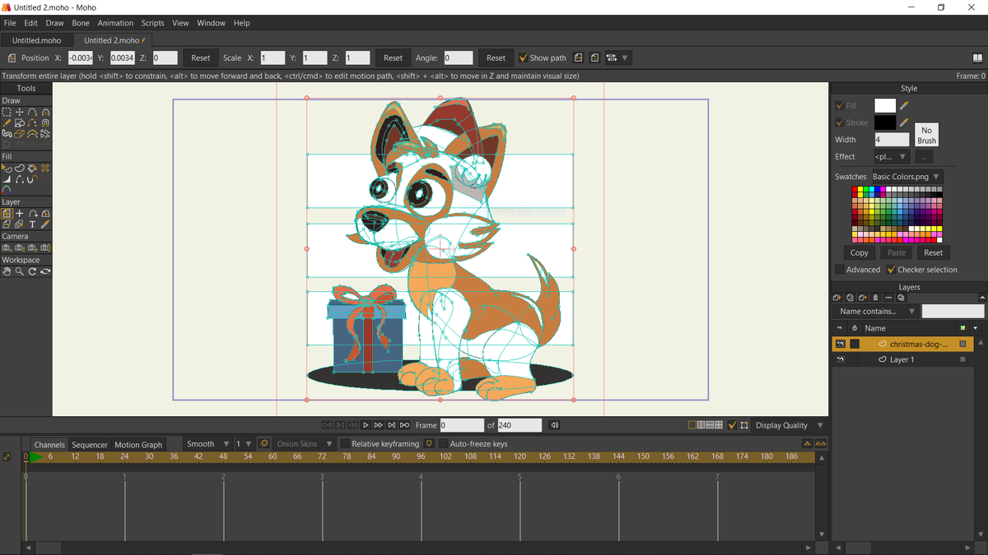Select the Transform Layer tool
Image resolution: width=988 pixels, height=555 pixels.
(x=7, y=214)
